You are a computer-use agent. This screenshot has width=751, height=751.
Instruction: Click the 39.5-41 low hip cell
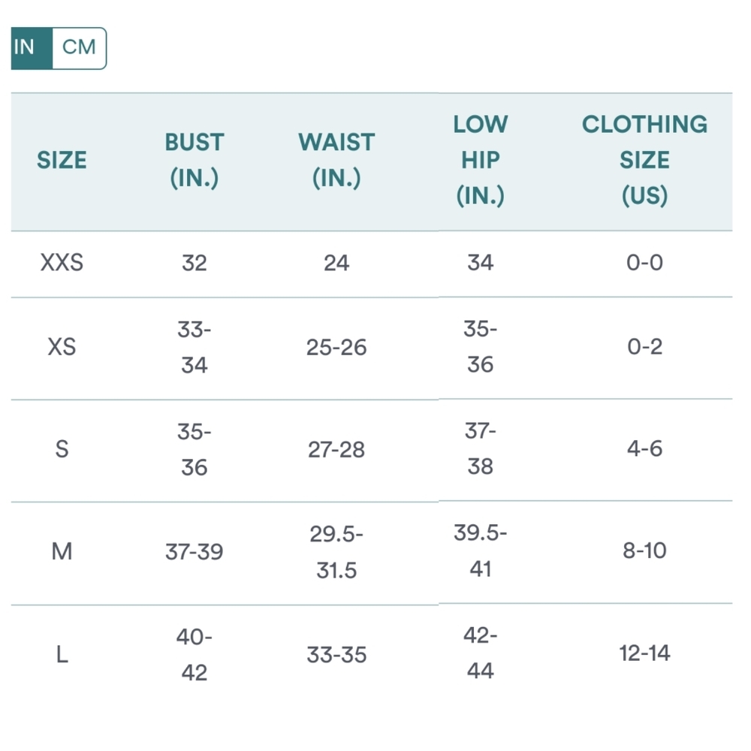click(481, 550)
